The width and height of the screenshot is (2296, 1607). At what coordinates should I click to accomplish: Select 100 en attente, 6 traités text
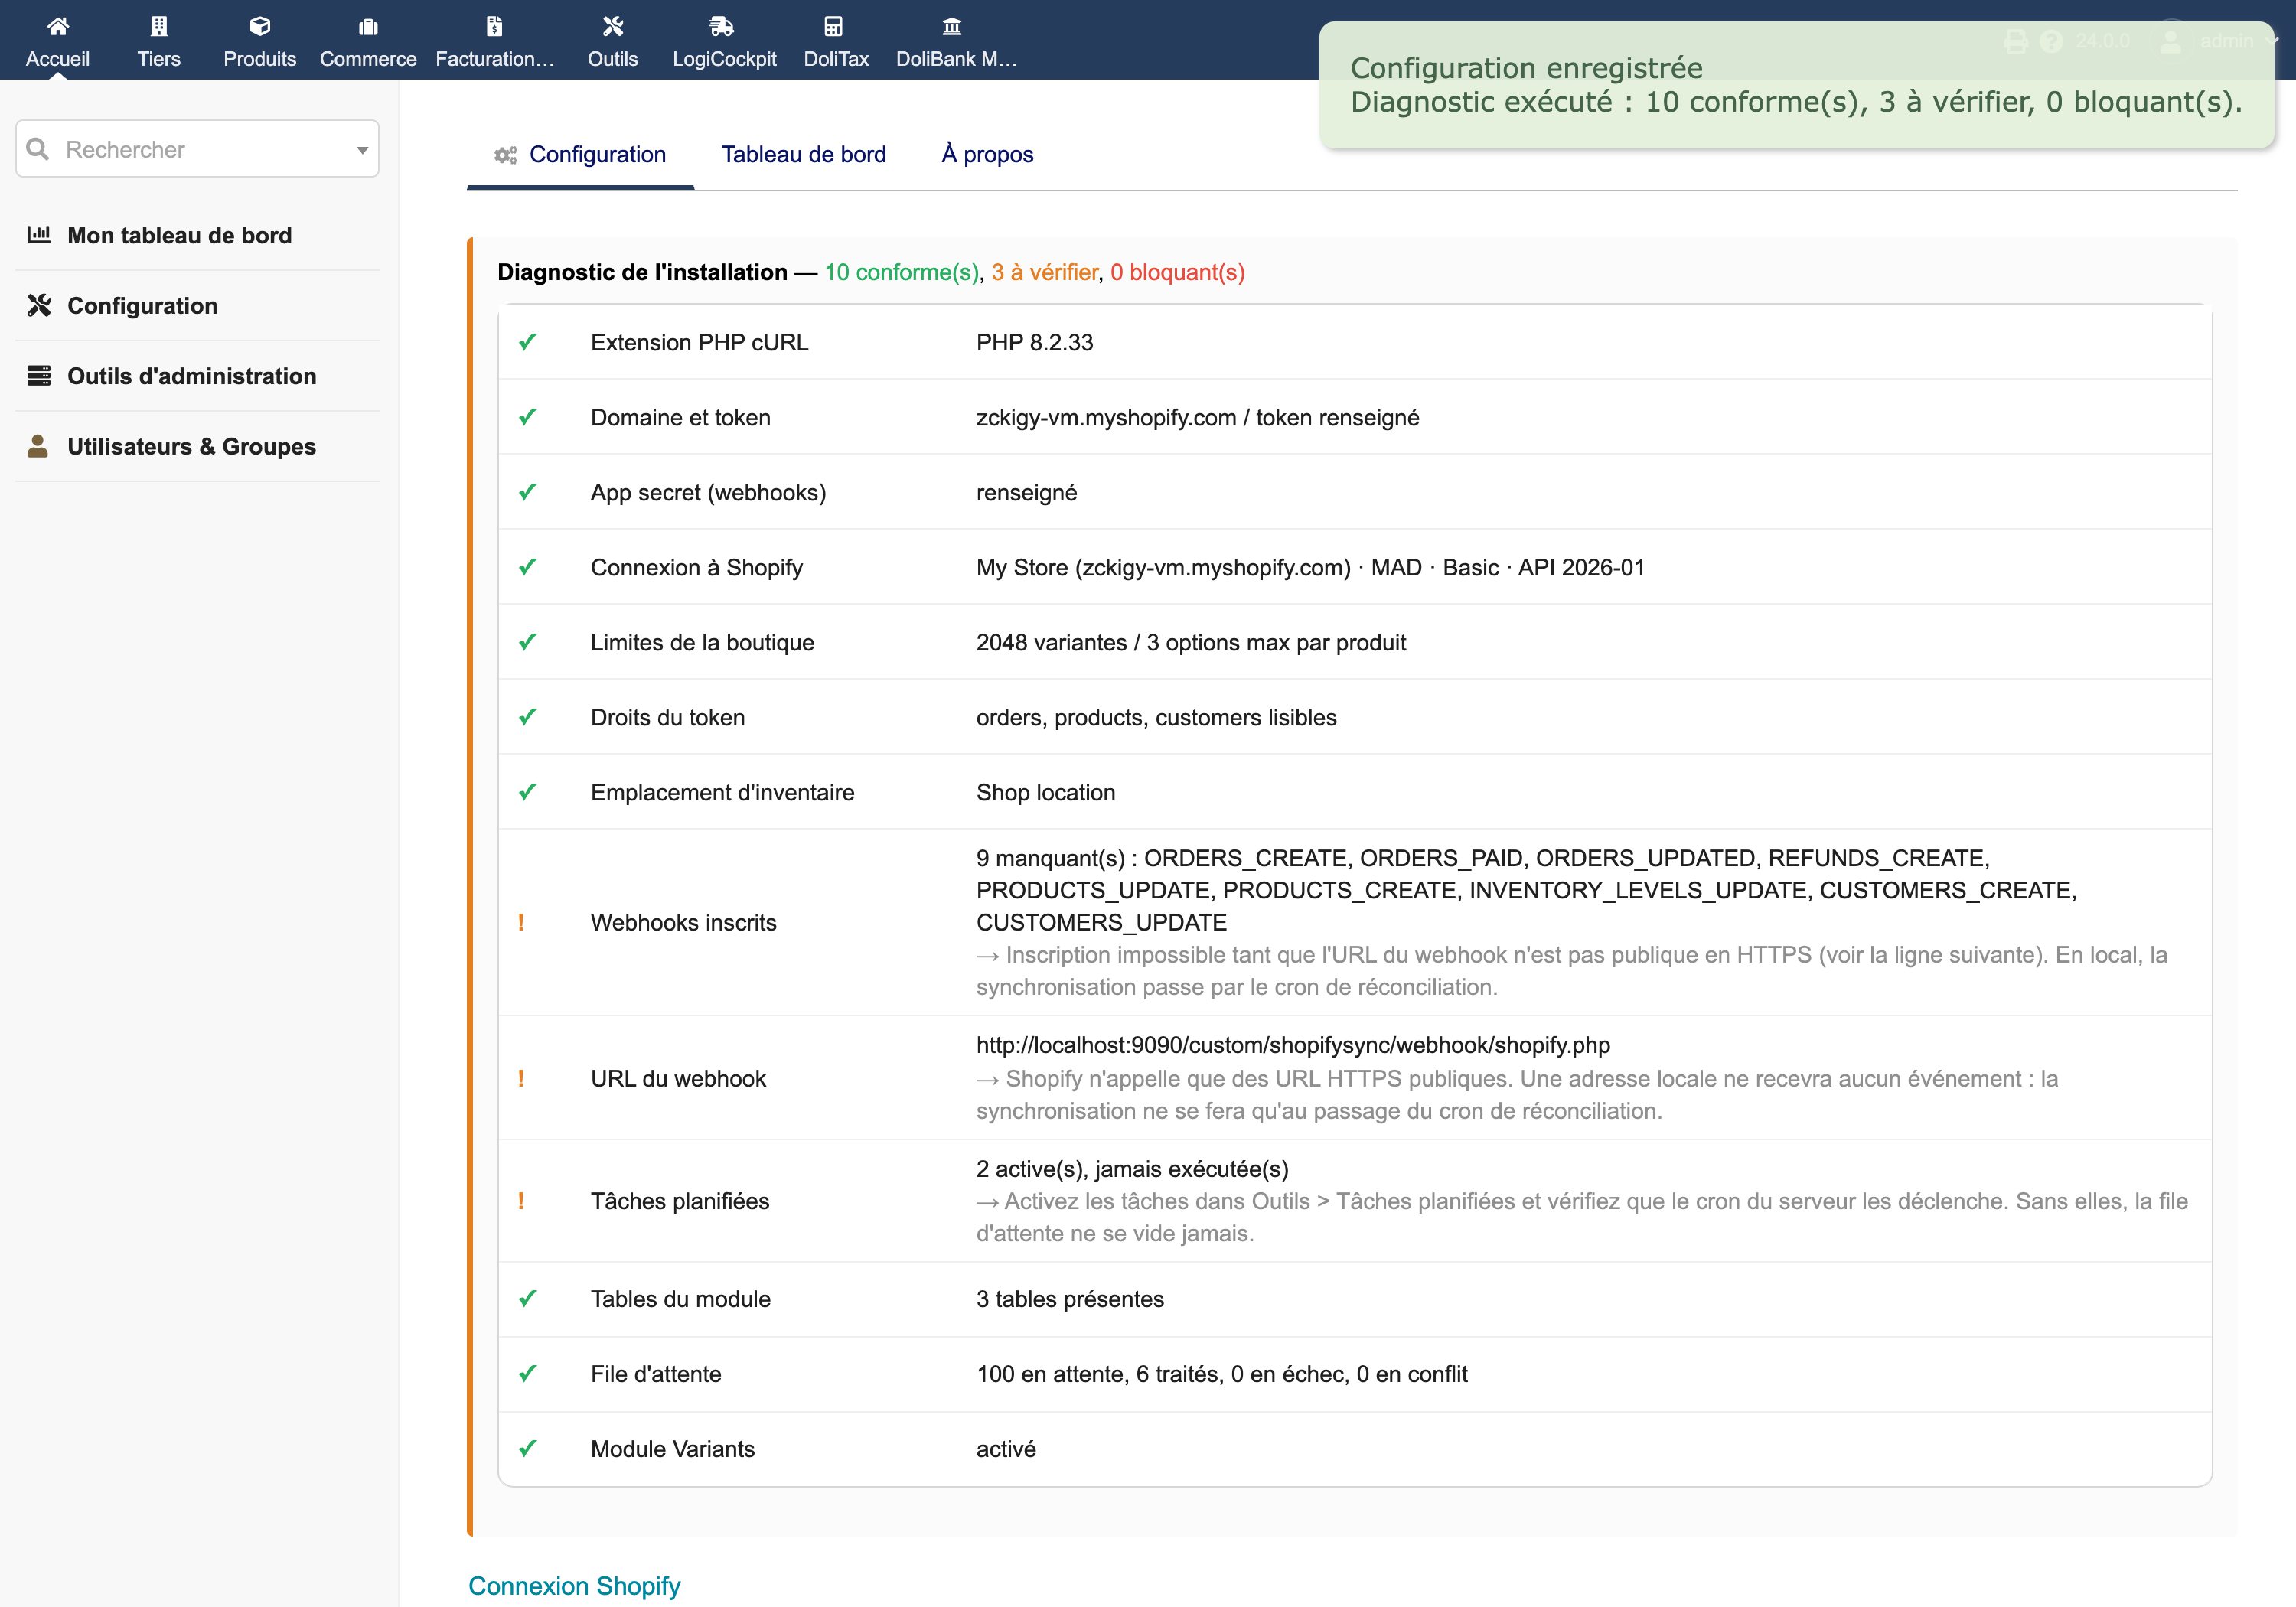[x=1222, y=1375]
